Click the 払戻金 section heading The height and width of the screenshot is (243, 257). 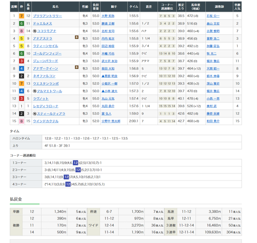pyautogui.click(x=16, y=199)
